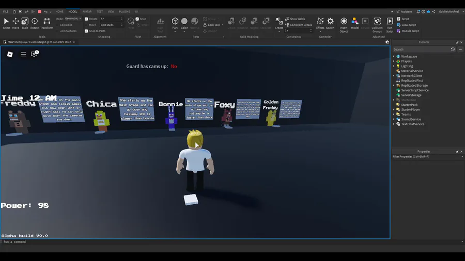Expand the Lighting node in Explorer
The image size is (465, 261).
tap(394, 66)
